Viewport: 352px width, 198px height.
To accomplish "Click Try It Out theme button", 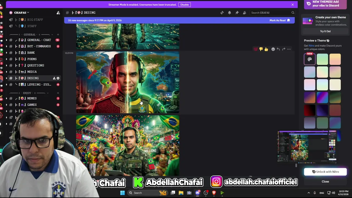I will pyautogui.click(x=325, y=31).
